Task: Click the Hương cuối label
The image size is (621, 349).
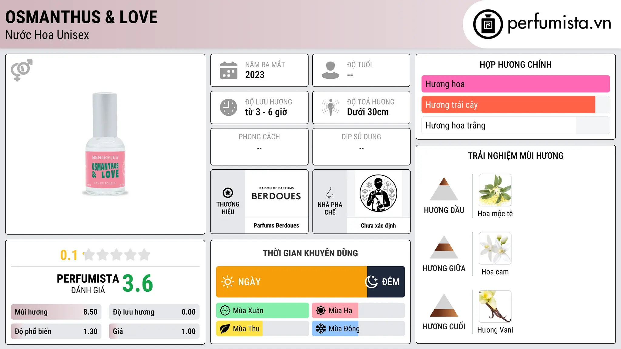Action: (x=444, y=327)
